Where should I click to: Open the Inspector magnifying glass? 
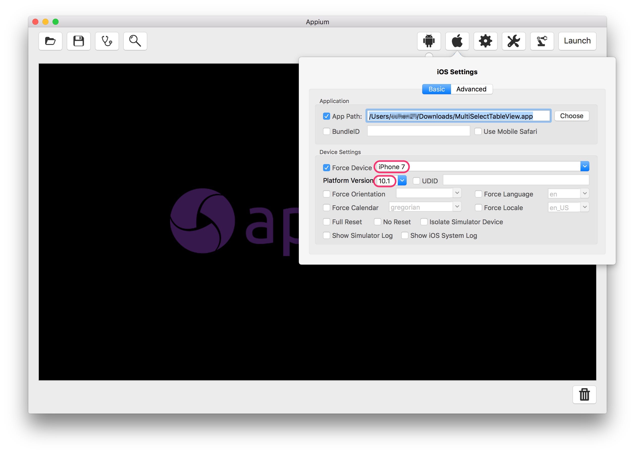click(135, 41)
